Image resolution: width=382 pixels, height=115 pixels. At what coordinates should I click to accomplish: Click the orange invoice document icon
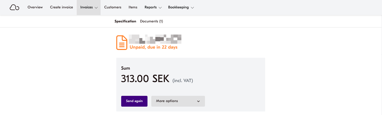(x=122, y=43)
